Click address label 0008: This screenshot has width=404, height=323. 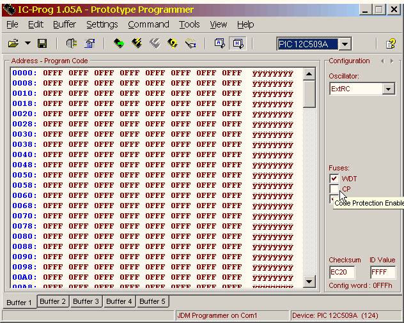(x=24, y=83)
